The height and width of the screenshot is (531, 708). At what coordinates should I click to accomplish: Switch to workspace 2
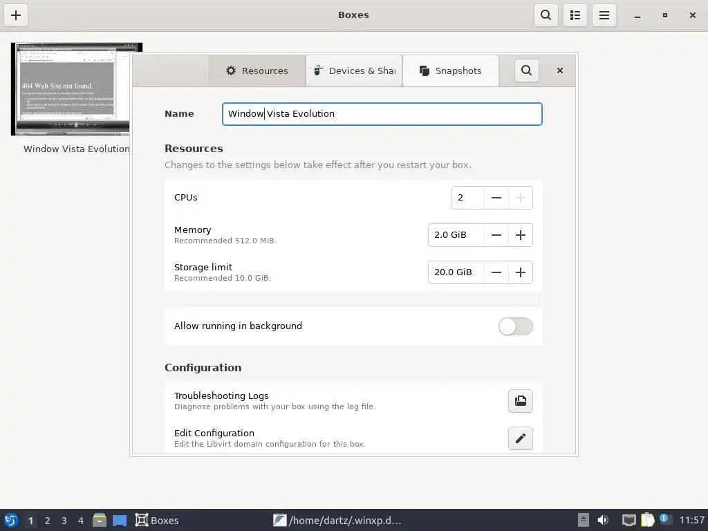coord(48,521)
